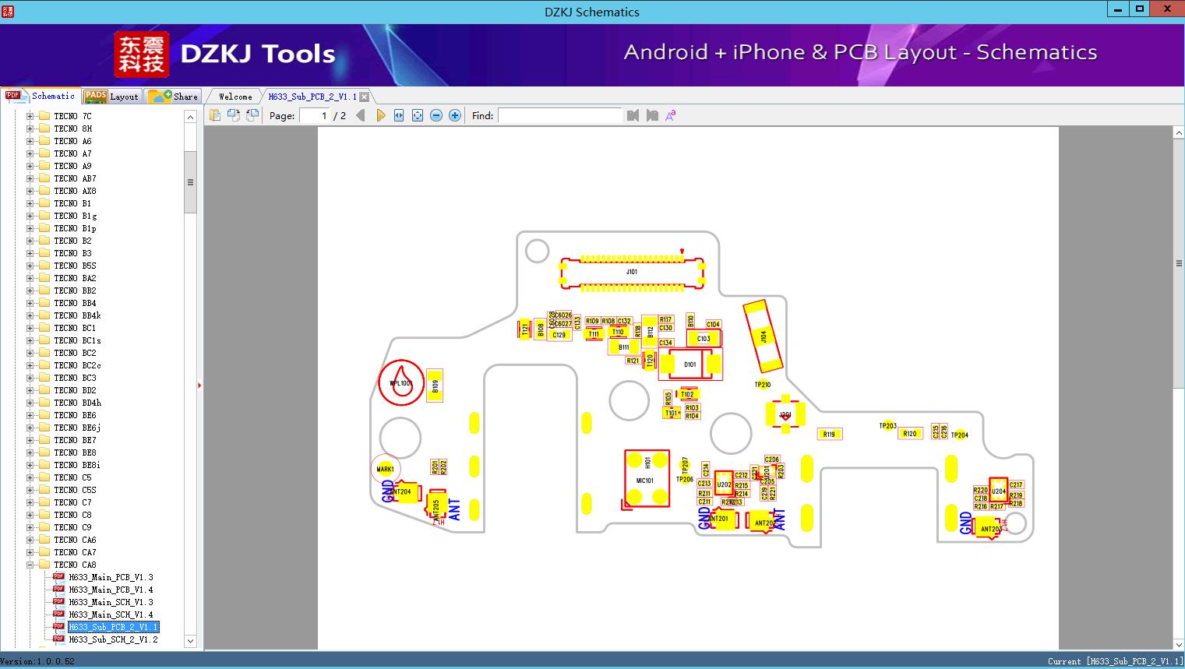Click the fit-width icon

(399, 115)
